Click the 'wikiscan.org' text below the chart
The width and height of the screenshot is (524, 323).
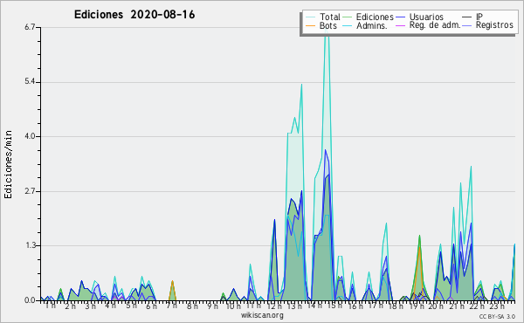coord(262,315)
